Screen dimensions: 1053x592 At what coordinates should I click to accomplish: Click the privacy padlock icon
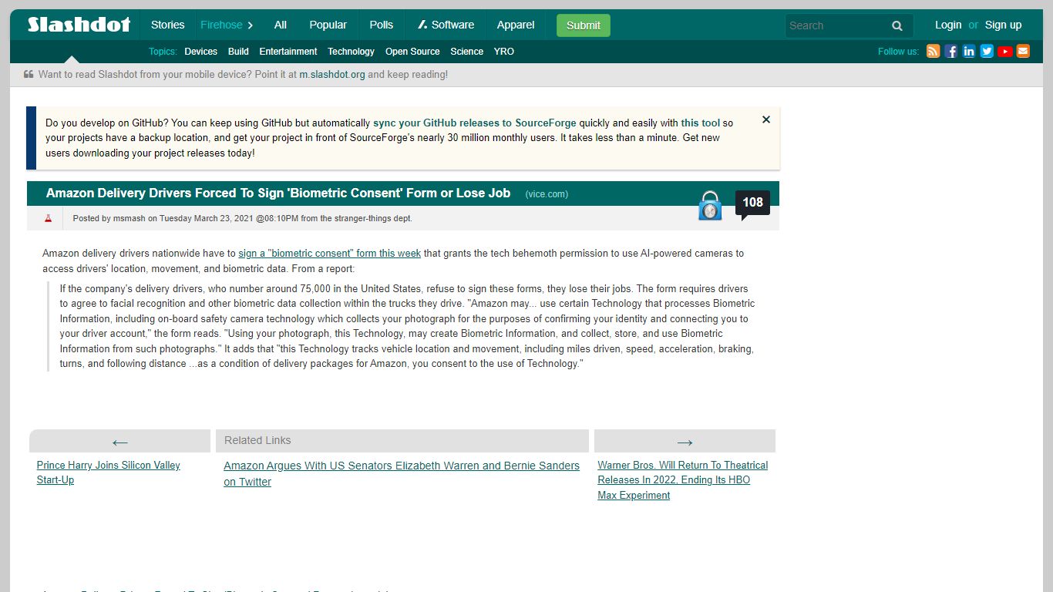[x=710, y=206]
